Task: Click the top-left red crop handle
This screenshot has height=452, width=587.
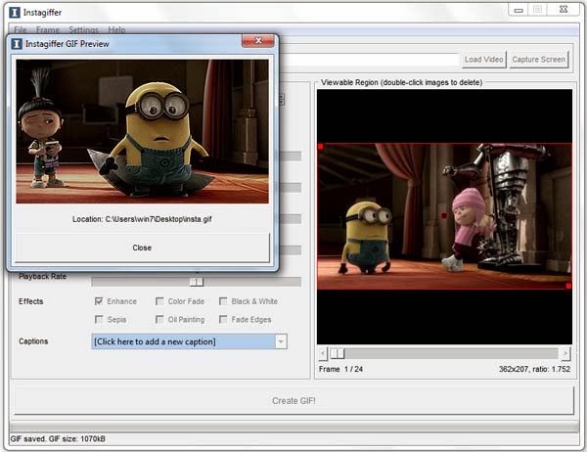Action: (x=321, y=147)
